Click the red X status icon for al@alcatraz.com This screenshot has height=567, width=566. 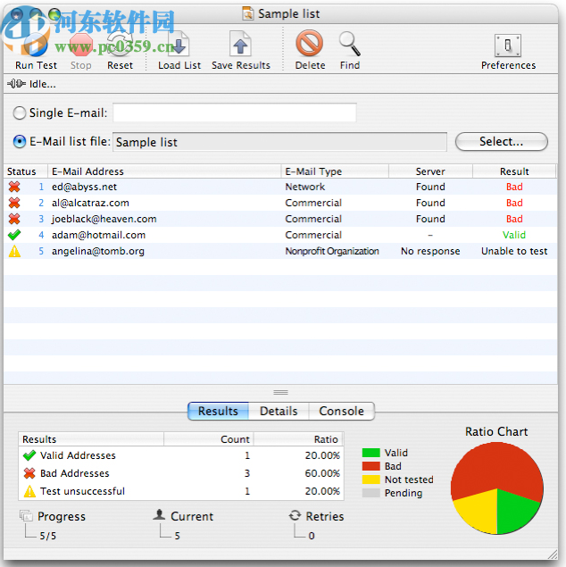click(14, 203)
